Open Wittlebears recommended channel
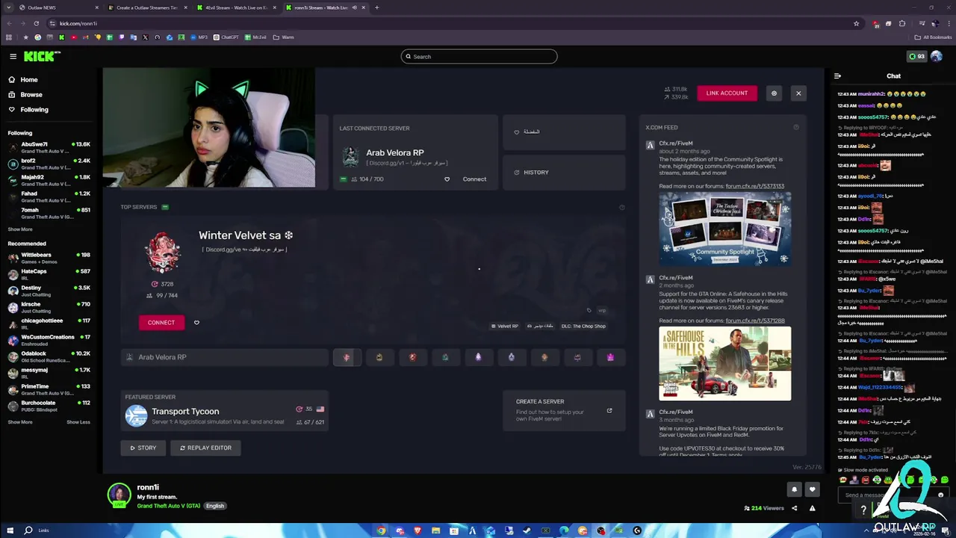956x538 pixels. pos(49,258)
